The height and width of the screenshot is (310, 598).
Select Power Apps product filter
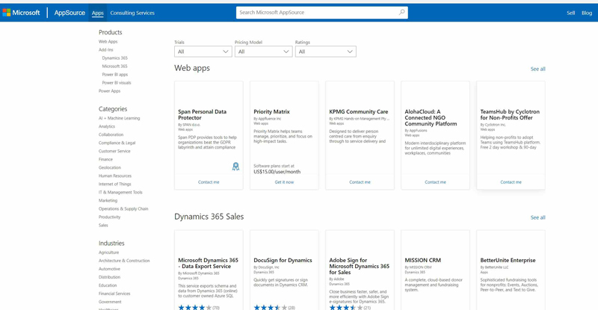[109, 91]
